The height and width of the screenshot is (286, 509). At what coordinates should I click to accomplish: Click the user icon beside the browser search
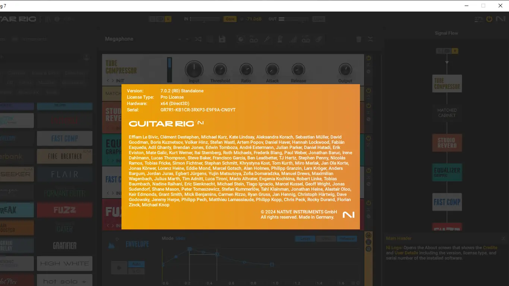[x=86, y=58]
